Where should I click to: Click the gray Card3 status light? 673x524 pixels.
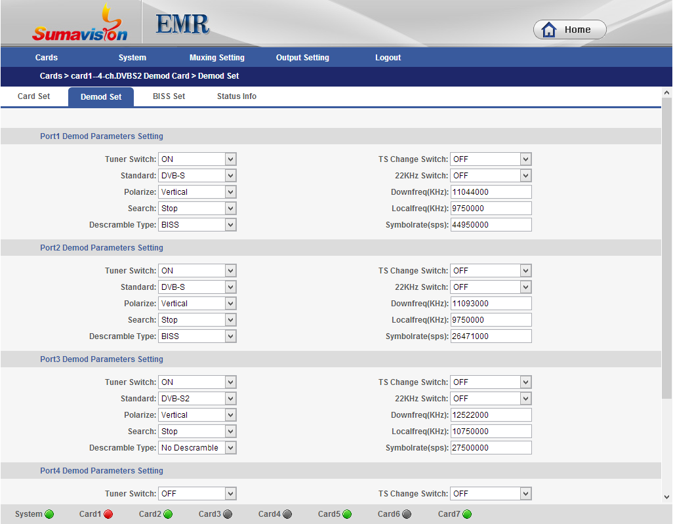click(x=228, y=514)
